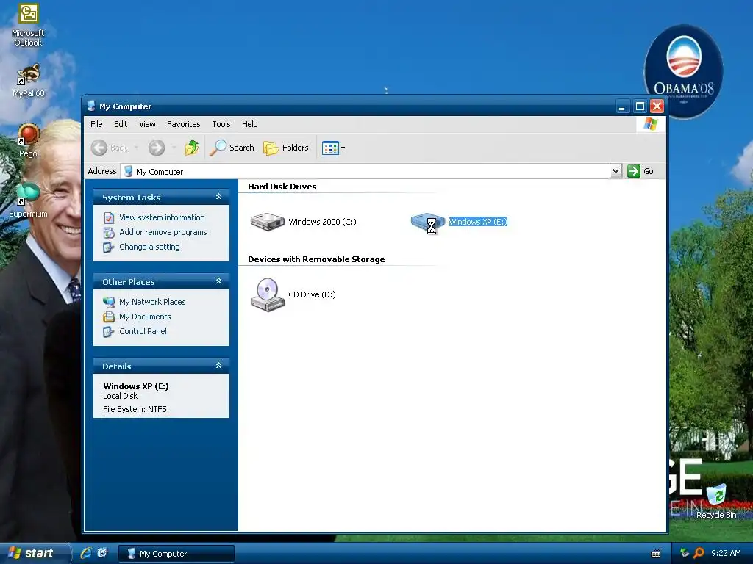
Task: Click the Control Panel icon in sidebar
Action: pos(109,332)
